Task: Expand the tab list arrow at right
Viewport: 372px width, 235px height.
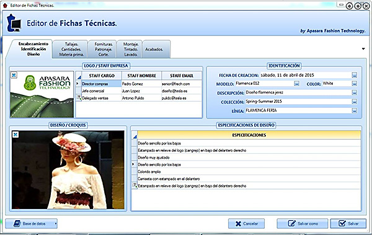Action: [x=363, y=49]
